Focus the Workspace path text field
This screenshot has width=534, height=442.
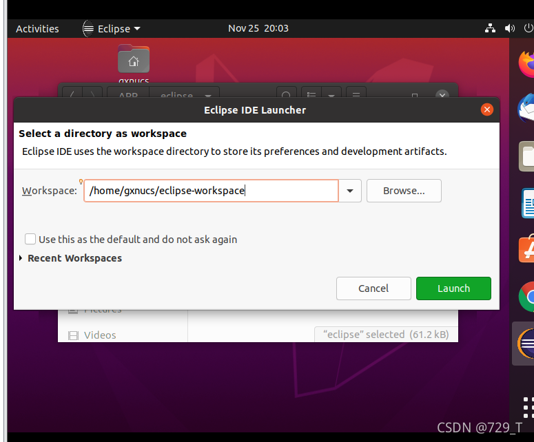tap(211, 191)
